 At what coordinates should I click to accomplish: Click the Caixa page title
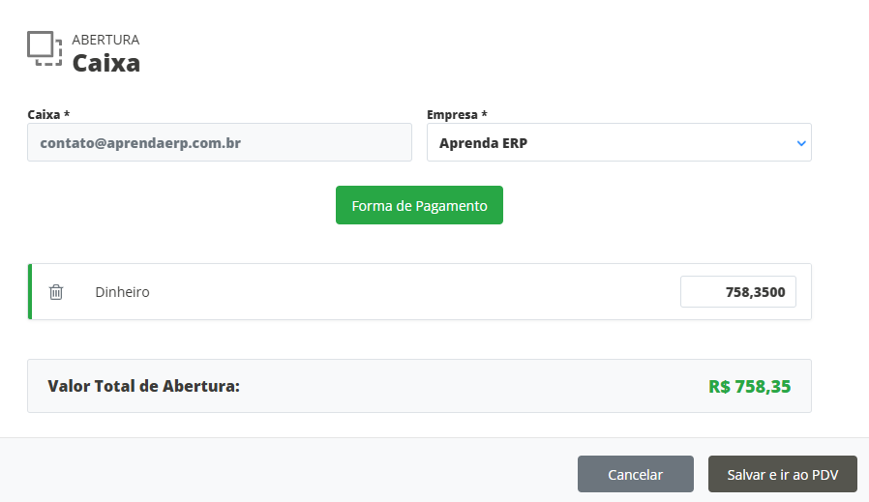106,64
